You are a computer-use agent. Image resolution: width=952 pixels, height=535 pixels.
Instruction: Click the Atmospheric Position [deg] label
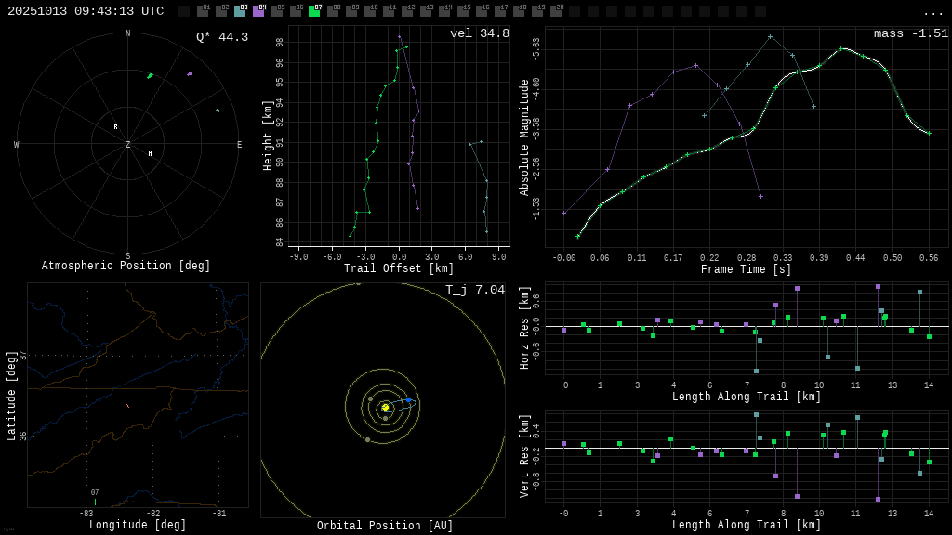(x=126, y=266)
